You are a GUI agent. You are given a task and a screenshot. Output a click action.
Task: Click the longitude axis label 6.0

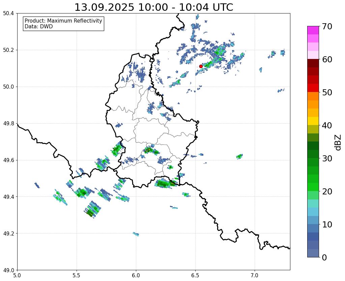click(x=136, y=275)
